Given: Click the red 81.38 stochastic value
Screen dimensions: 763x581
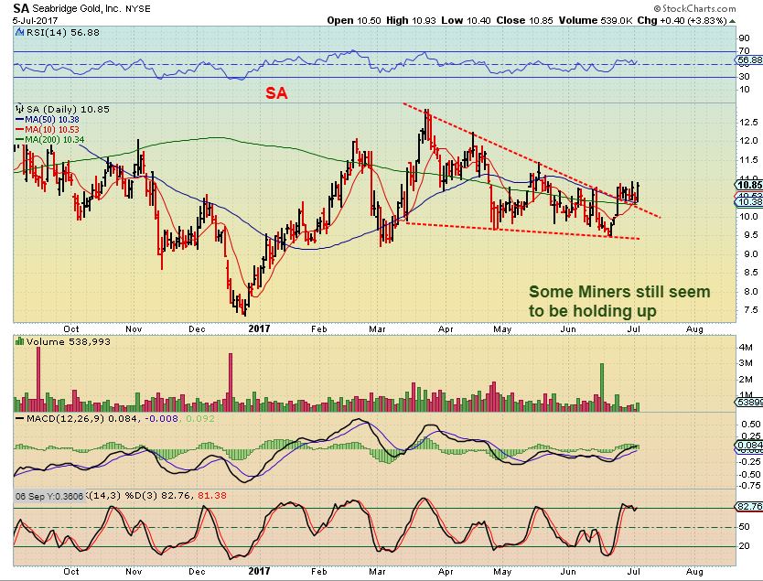Looking at the screenshot, I should [212, 495].
